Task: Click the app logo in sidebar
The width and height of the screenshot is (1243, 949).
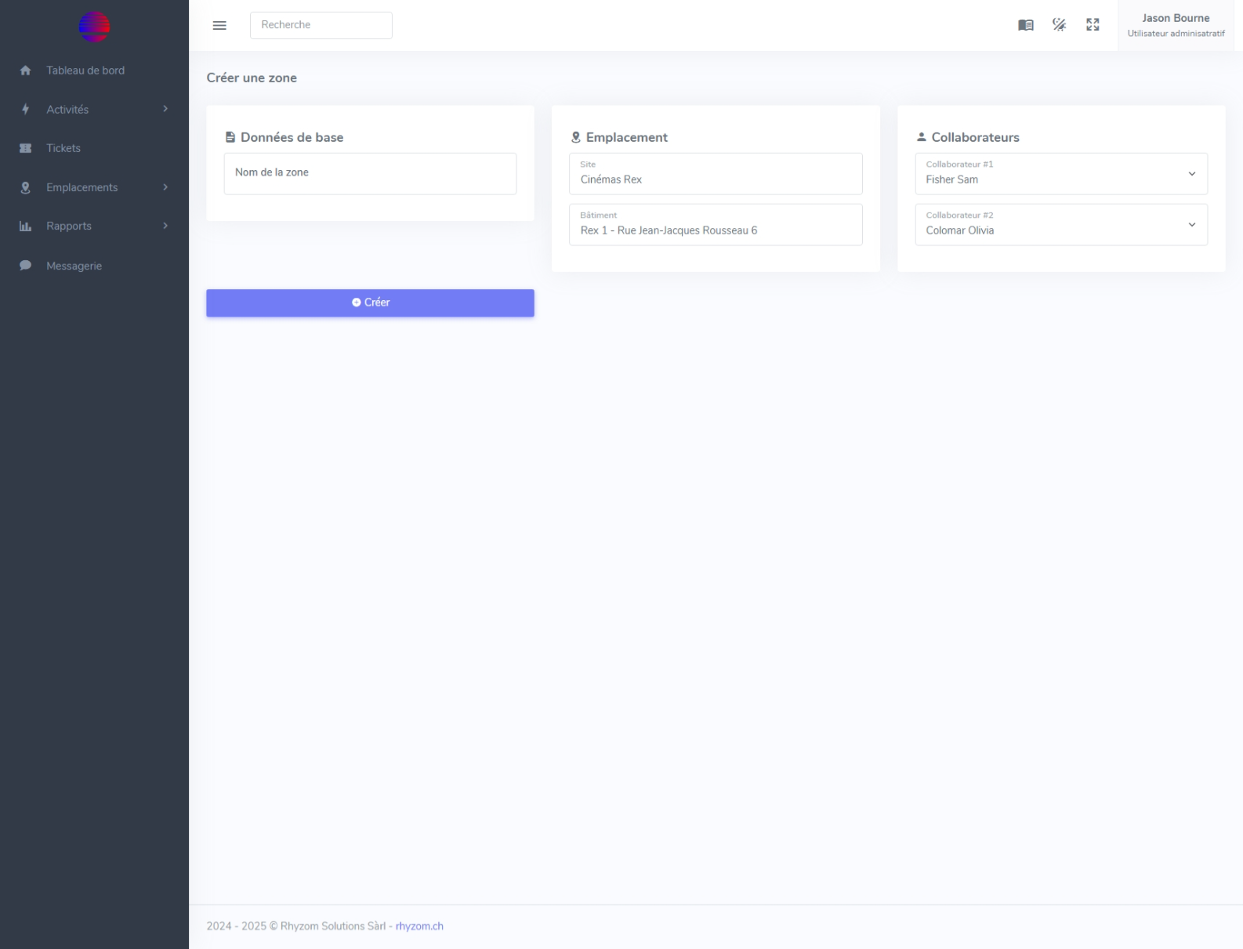Action: 94,27
